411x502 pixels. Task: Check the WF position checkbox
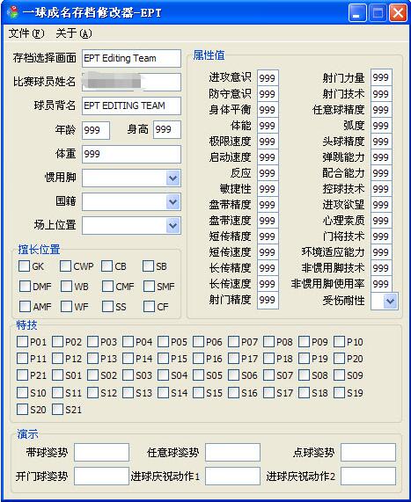66,306
